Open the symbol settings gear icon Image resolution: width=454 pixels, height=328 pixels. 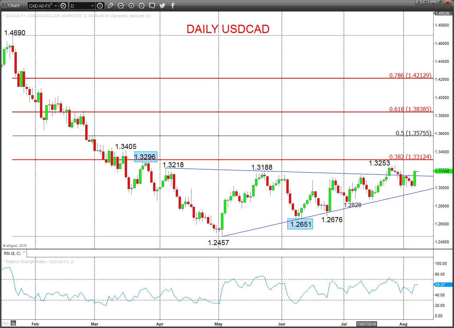coord(64,6)
